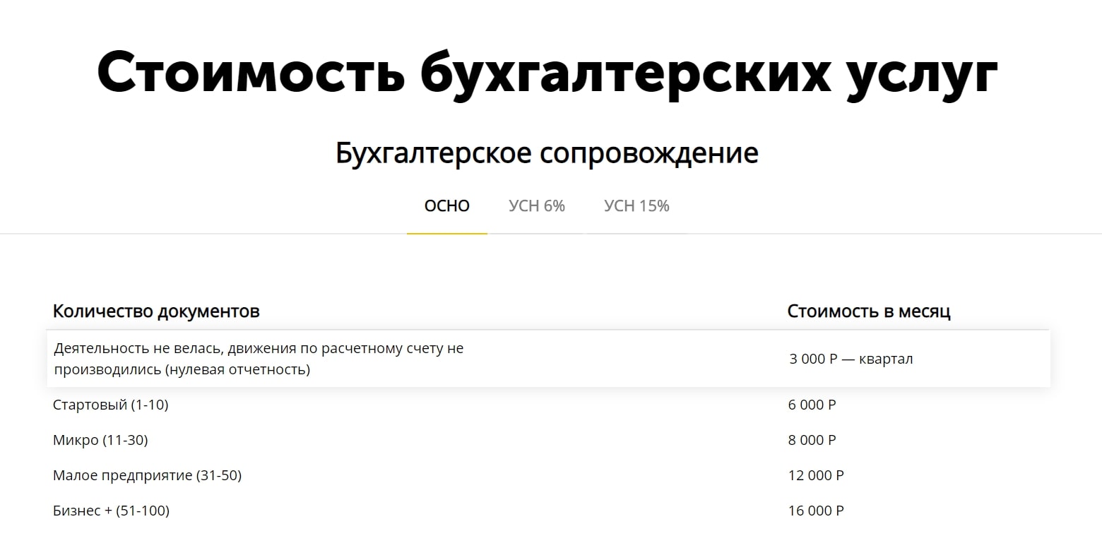Image resolution: width=1102 pixels, height=560 pixels.
Task: Click the 6 000 Р price
Action: coord(812,405)
